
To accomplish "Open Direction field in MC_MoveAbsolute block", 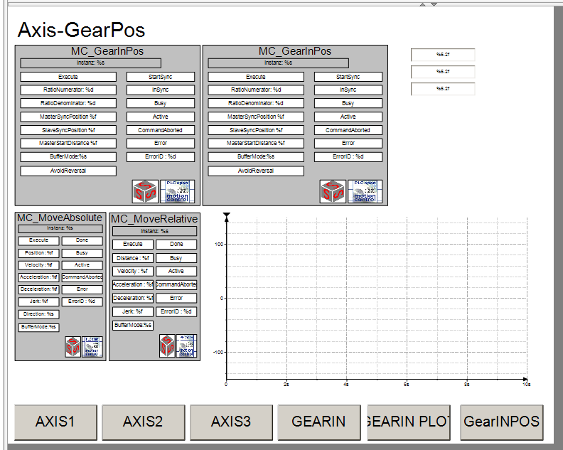I will 39,314.
